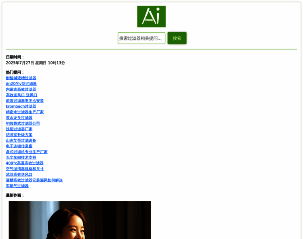Click the 高效送风口 送风口 link
The width and height of the screenshot is (303, 239).
[x=22, y=95]
